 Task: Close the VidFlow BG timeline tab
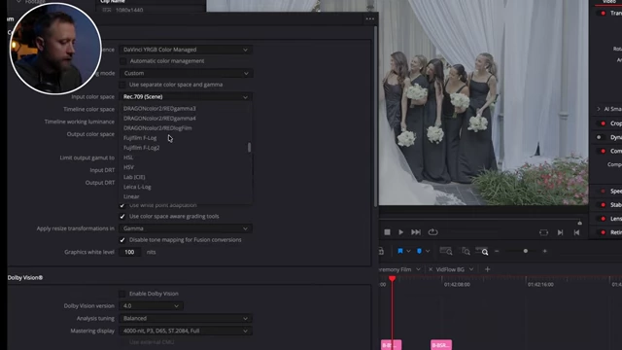coord(431,269)
